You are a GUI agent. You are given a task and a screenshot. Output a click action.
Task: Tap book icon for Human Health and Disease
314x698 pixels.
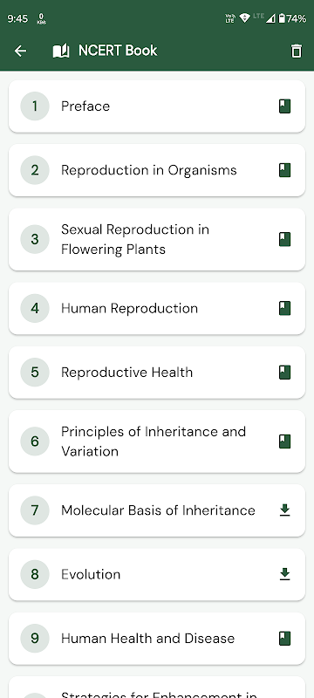coord(284,639)
